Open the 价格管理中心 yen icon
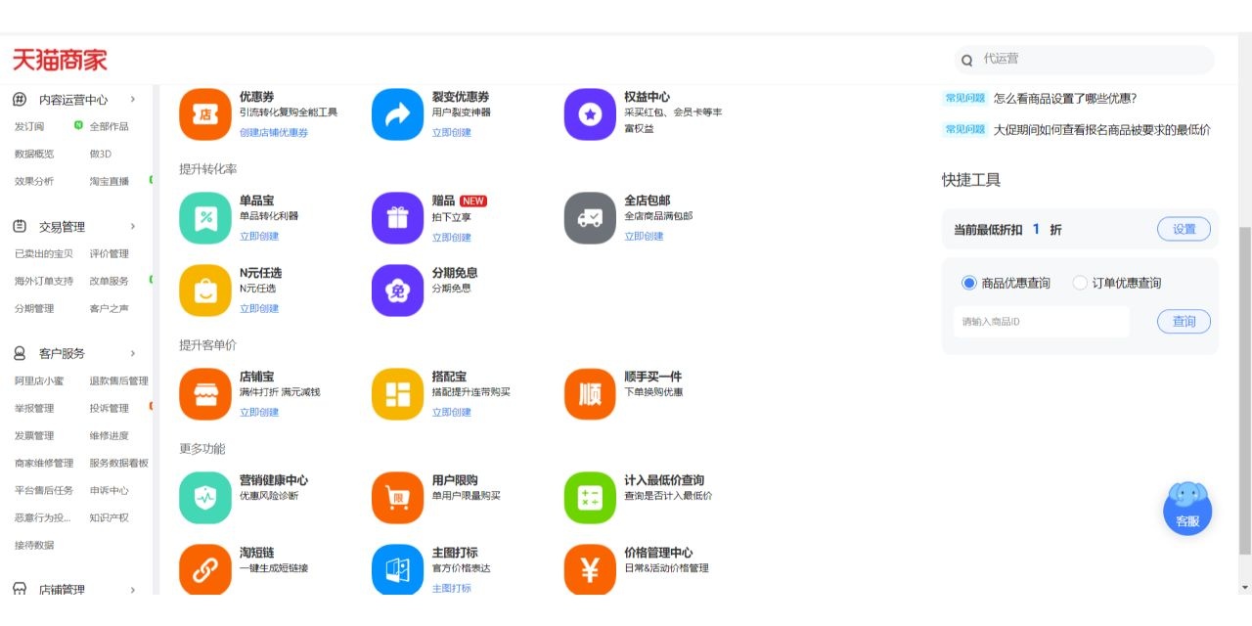The image size is (1252, 626). tap(591, 569)
